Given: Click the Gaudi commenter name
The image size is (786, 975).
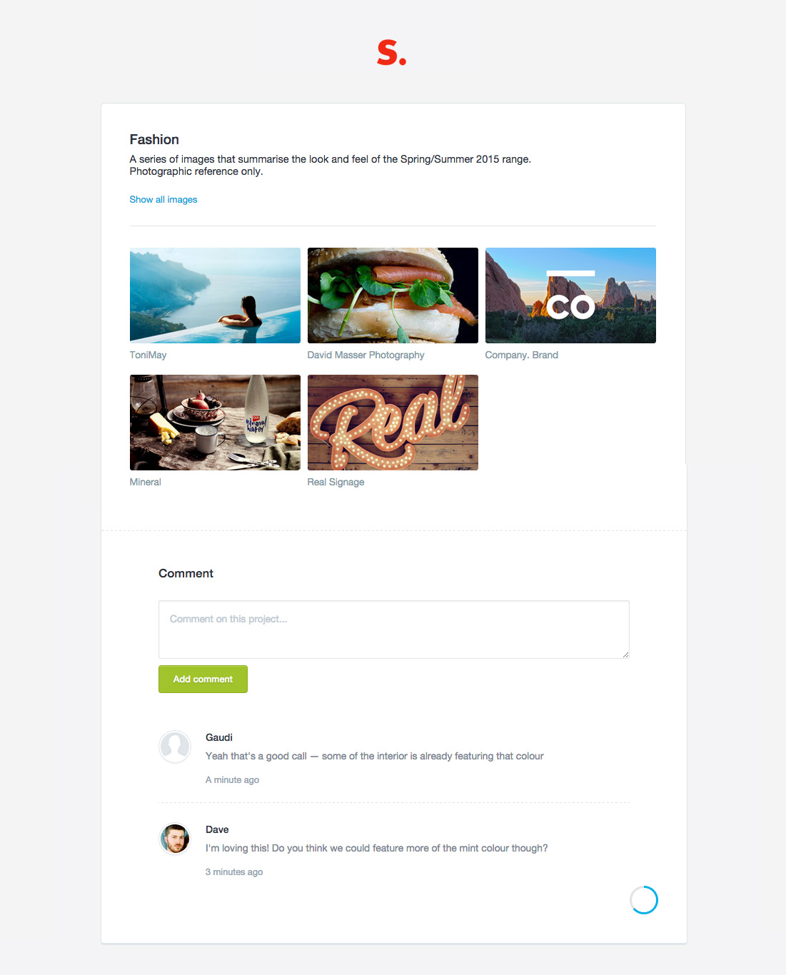Looking at the screenshot, I should (219, 737).
